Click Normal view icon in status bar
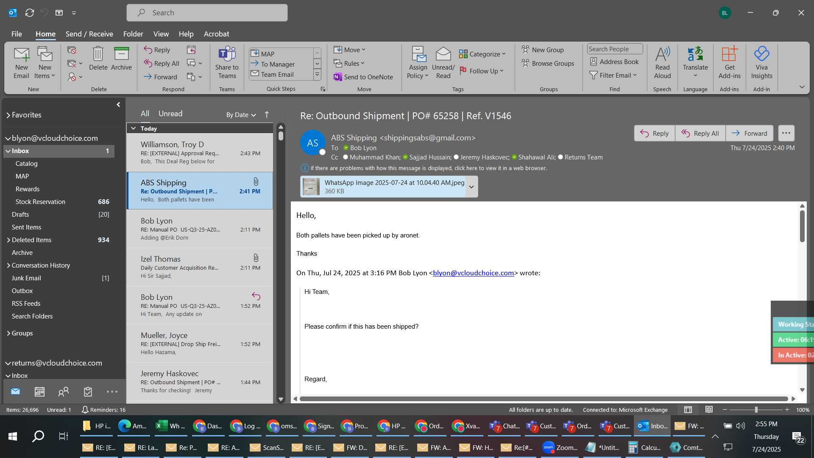The height and width of the screenshot is (458, 814). pos(688,410)
